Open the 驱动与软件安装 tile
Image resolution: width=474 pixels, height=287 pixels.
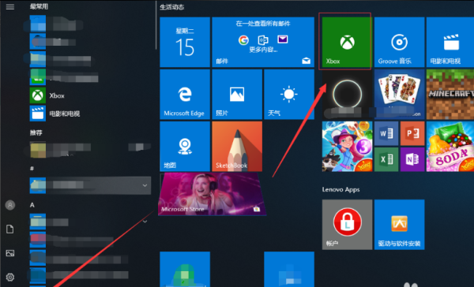point(399,225)
